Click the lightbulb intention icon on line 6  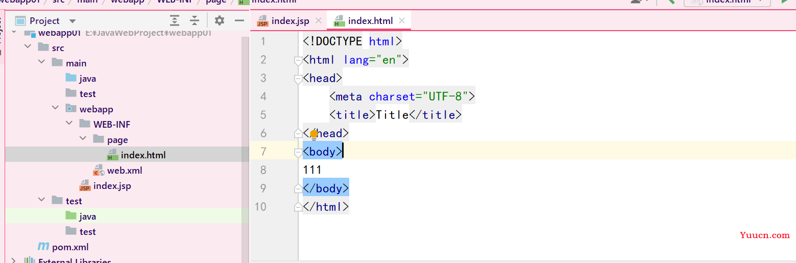point(313,134)
